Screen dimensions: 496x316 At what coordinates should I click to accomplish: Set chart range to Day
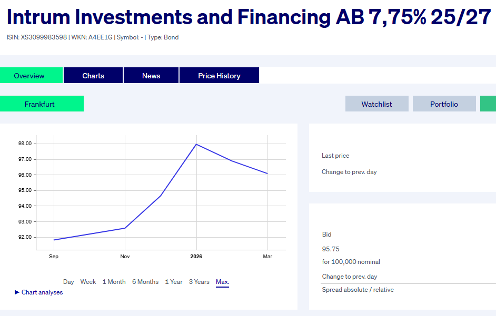tap(68, 282)
